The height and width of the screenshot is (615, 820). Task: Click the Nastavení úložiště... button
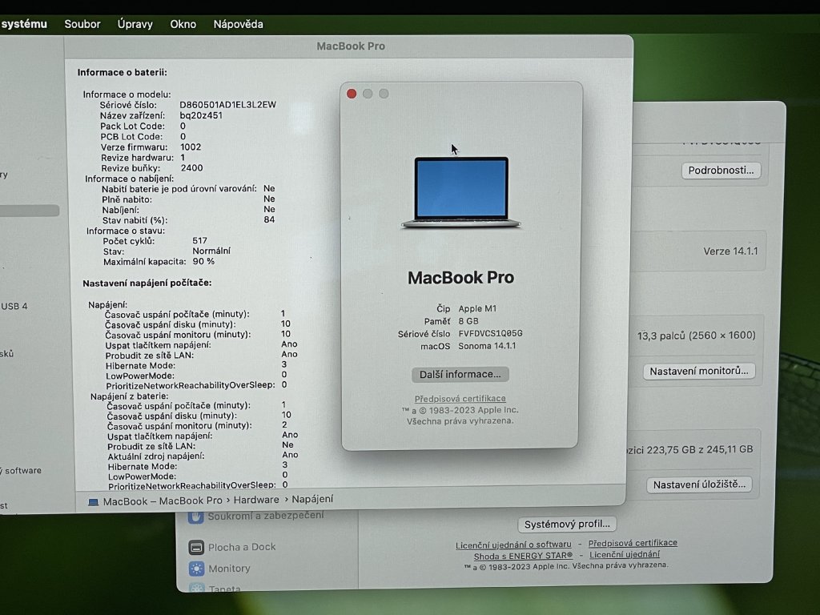point(699,484)
